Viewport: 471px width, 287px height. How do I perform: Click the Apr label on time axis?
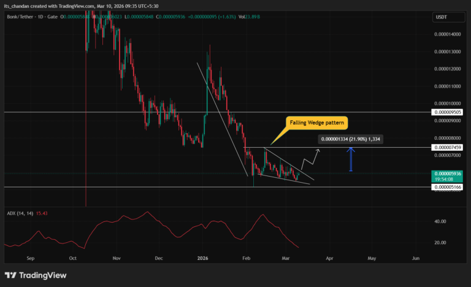click(x=329, y=258)
